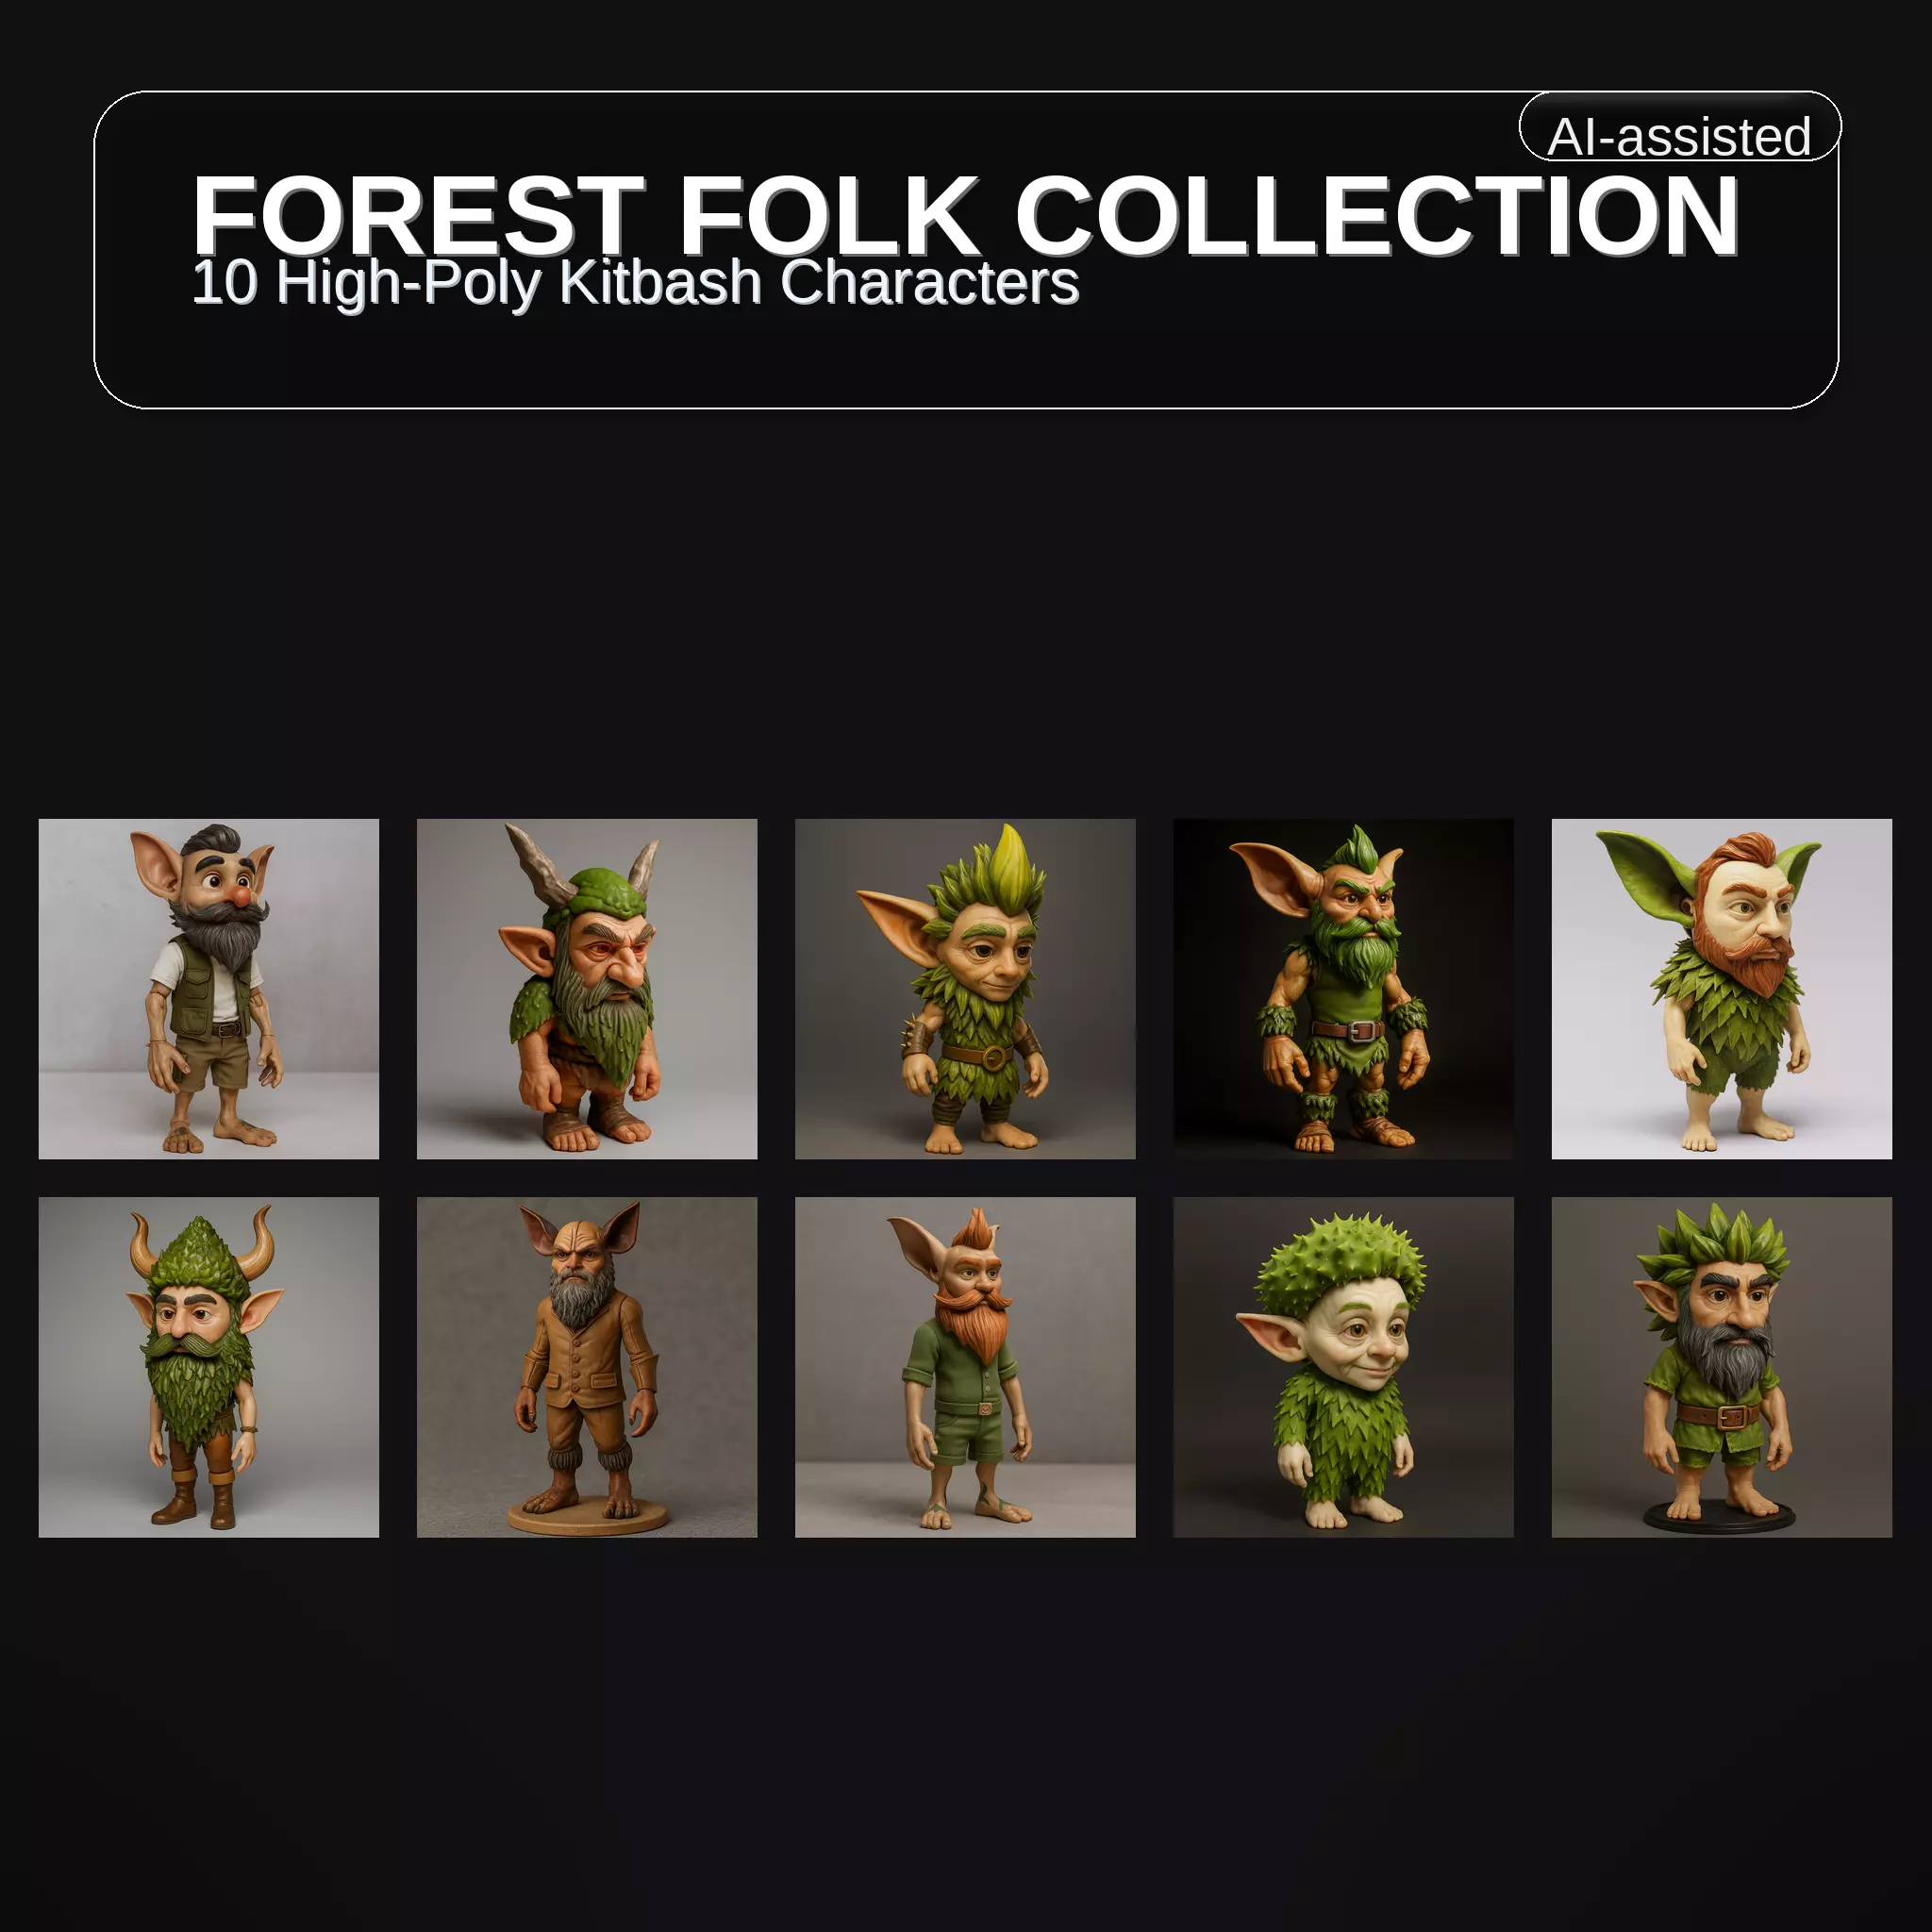The image size is (1932, 1932).
Task: Select the leaf-crowned grey-bearded gnome on black base
Action: point(1721,1367)
